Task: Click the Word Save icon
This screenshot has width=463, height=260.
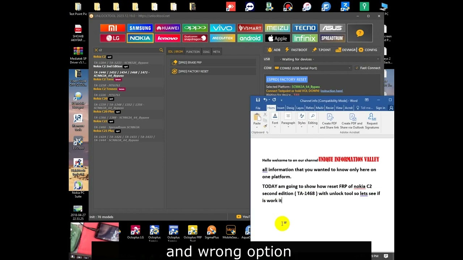Action: coord(258,100)
